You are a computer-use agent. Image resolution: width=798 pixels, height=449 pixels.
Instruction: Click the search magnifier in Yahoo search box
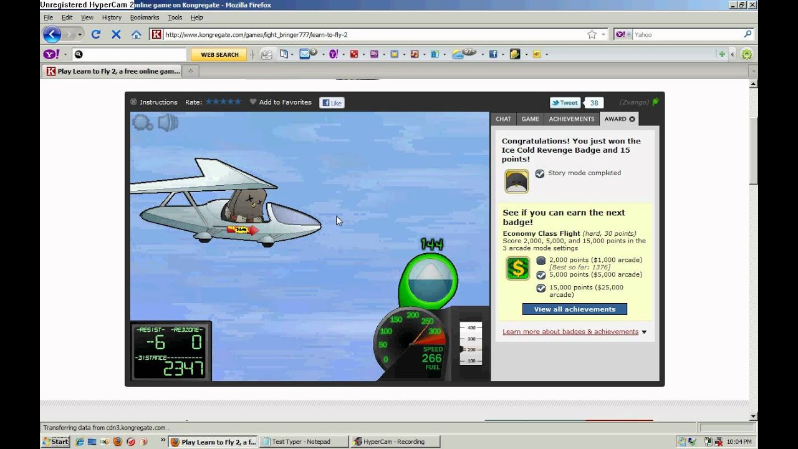coord(748,34)
